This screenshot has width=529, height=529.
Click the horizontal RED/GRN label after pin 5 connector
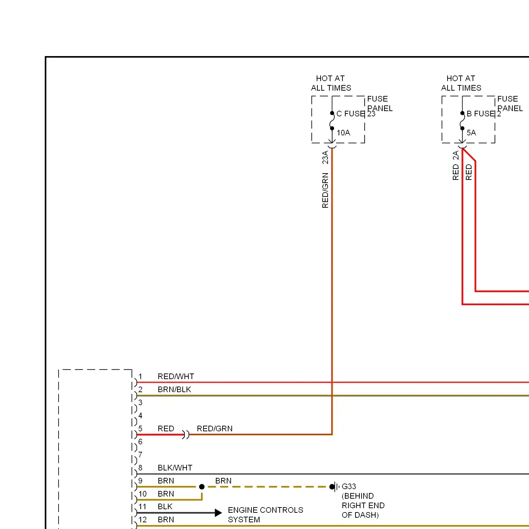[215, 428]
